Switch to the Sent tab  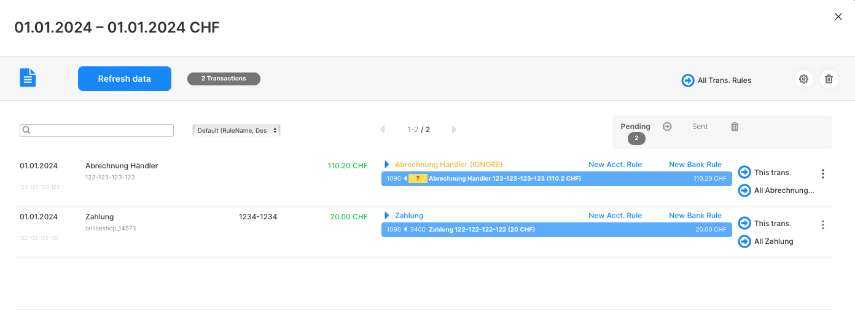(x=700, y=127)
